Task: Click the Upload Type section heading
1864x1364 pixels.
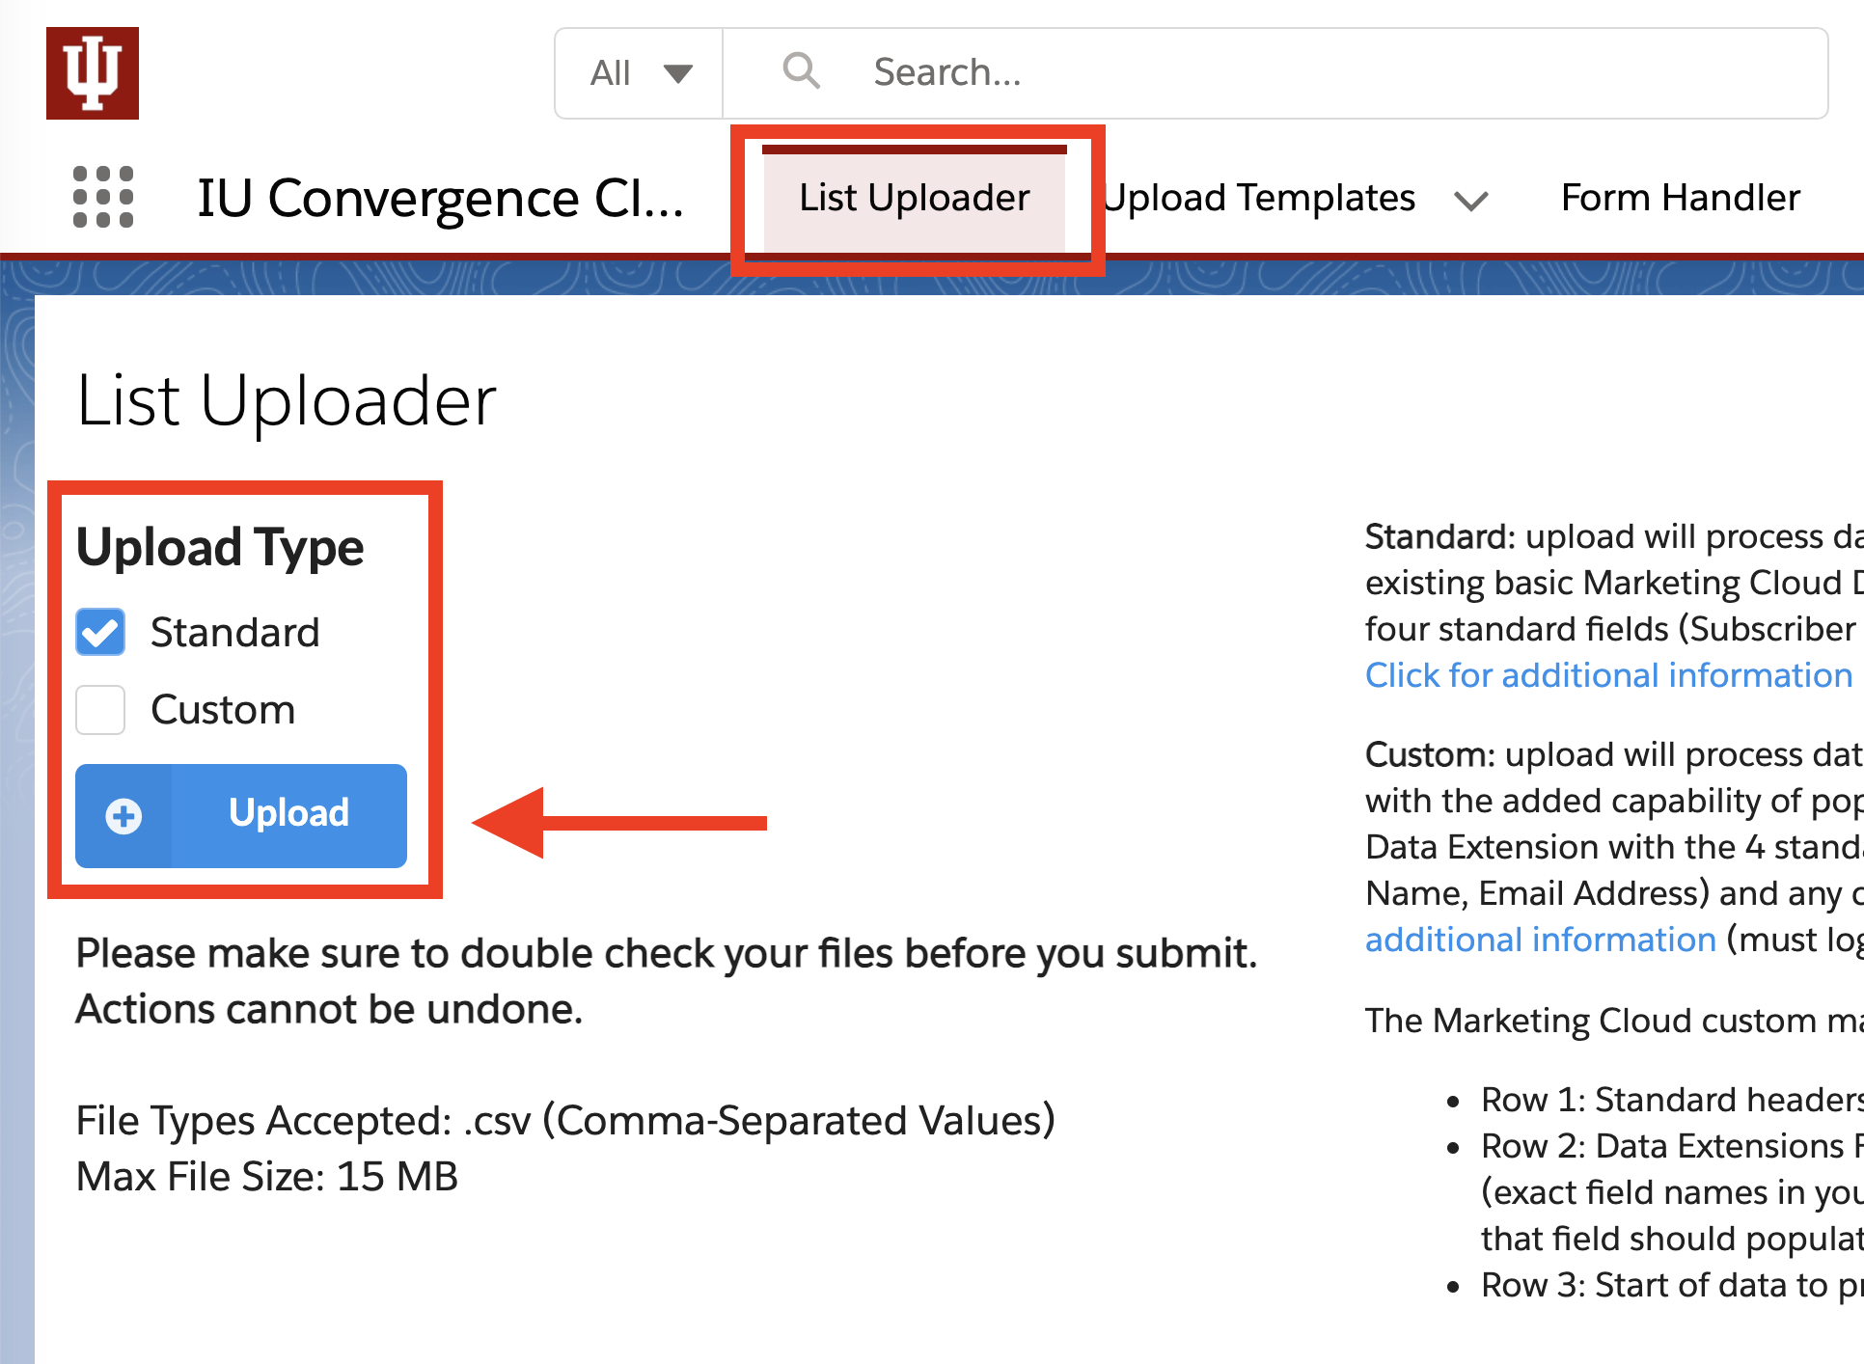Action: click(220, 548)
